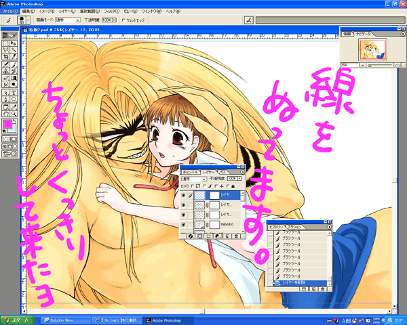Select the Notes tool
Viewport: 407px width, 325px height.
(x=6, y=107)
